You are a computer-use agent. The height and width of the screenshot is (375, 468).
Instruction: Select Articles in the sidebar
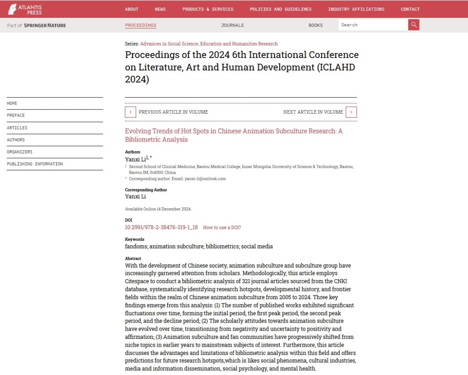55,128
